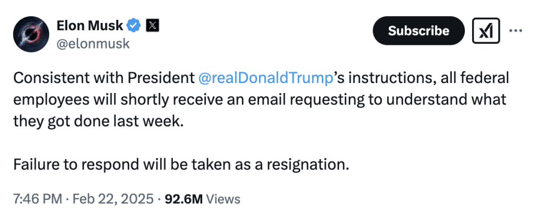Click the opening words "Consistent with President"
Image resolution: width=538 pixels, height=222 pixels.
[x=102, y=78]
